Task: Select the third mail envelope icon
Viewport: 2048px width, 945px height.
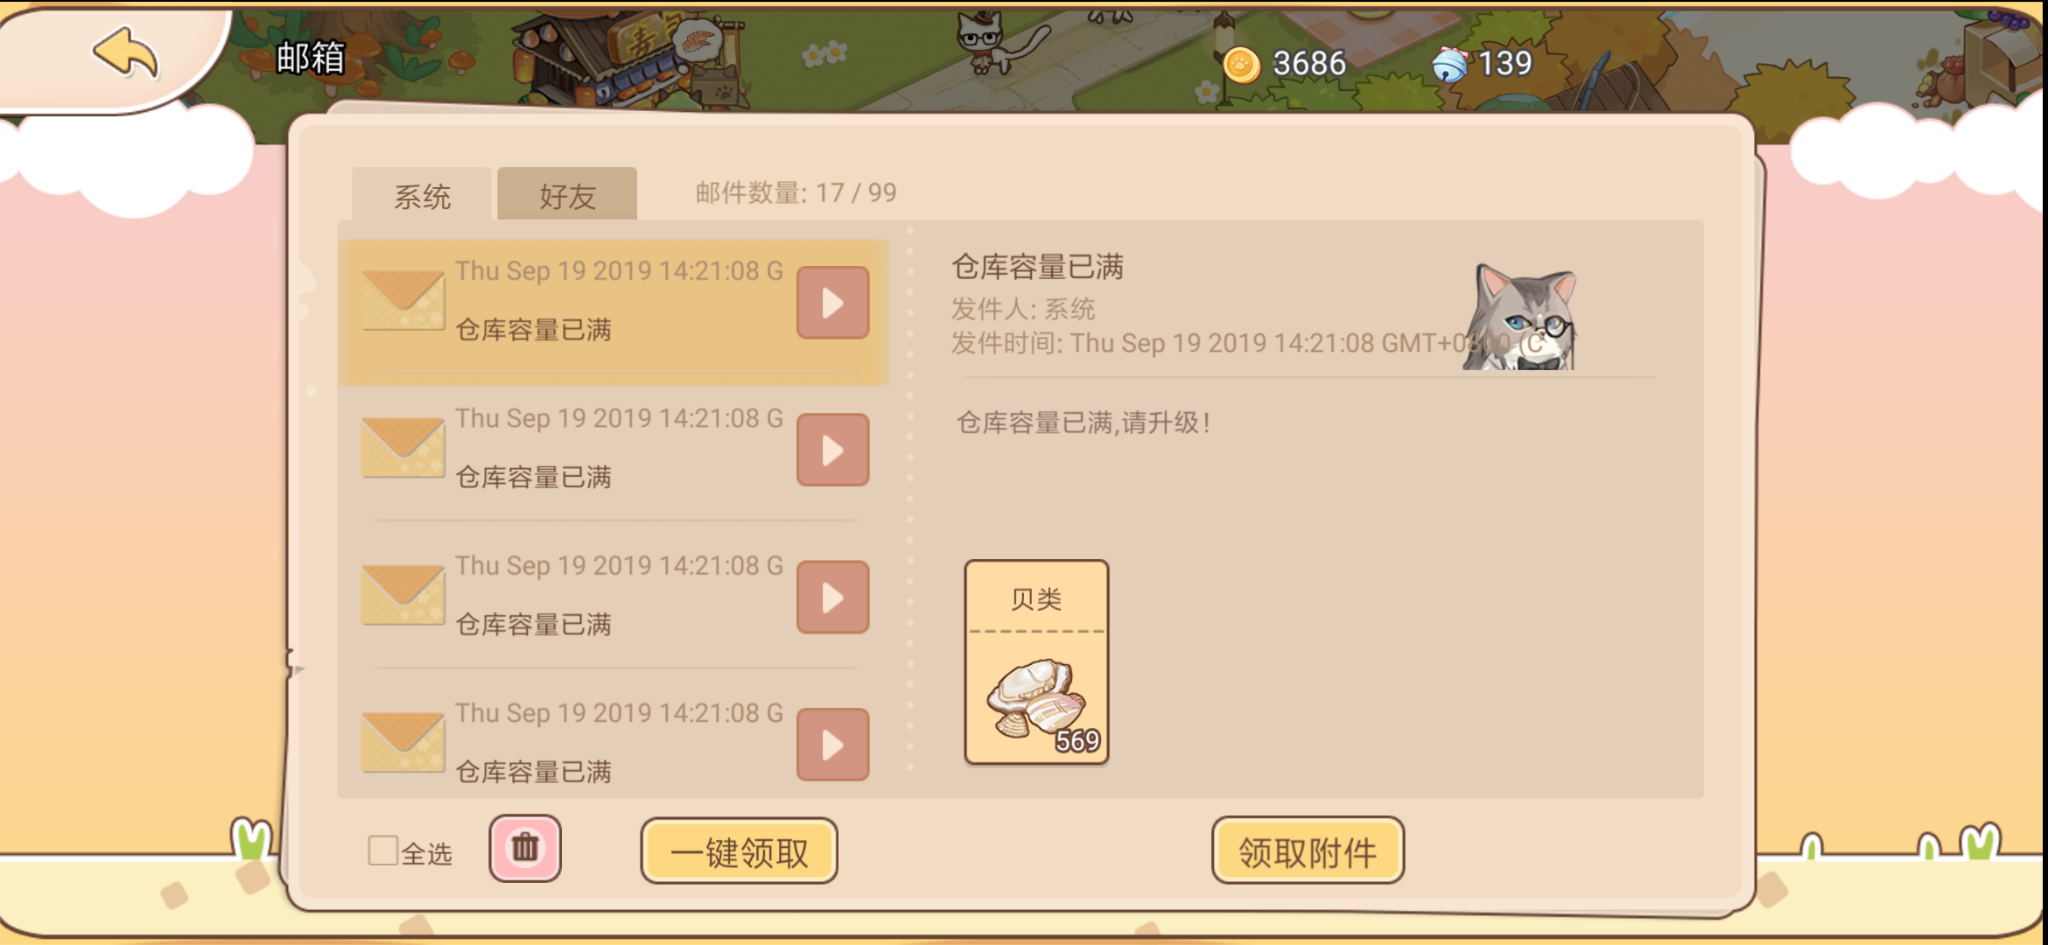Action: coord(403,595)
